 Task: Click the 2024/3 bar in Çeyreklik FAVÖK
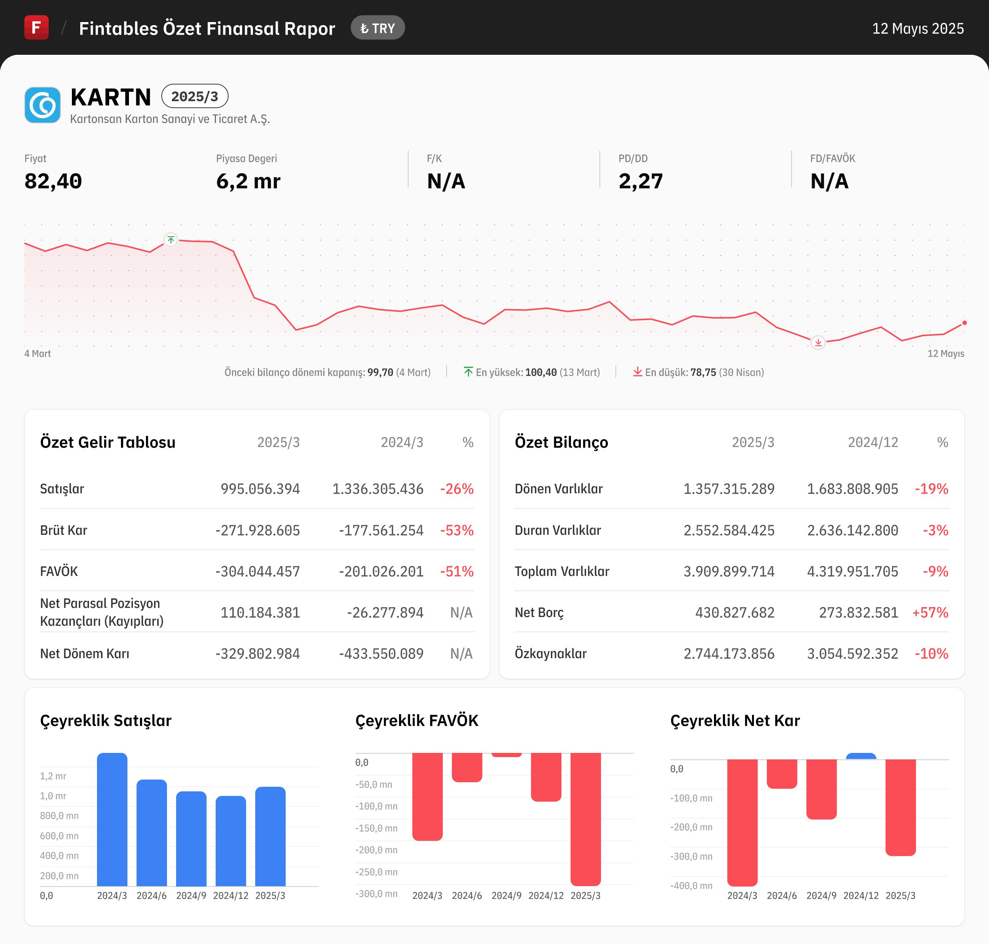428,797
